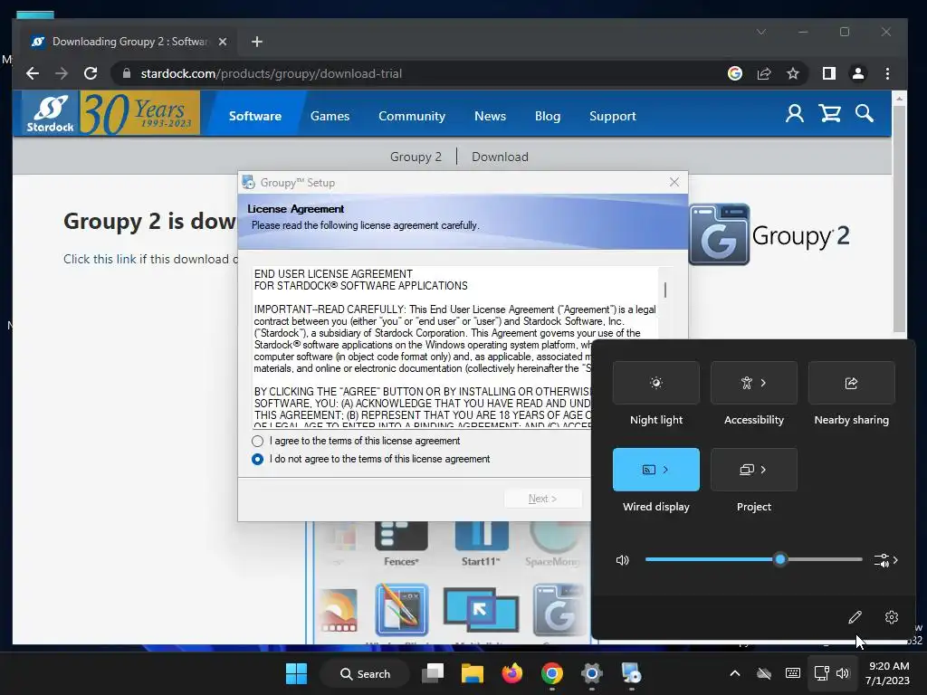Click the 'this link' download hyperlink
Image resolution: width=927 pixels, height=695 pixels.
[x=115, y=259]
